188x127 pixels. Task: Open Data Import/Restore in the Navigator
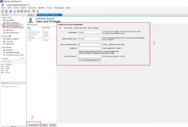pos(12,33)
